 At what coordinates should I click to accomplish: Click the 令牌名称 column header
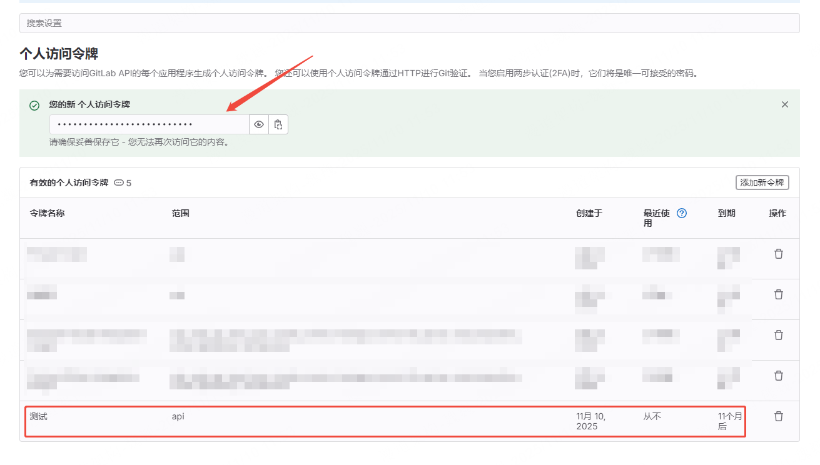[47, 213]
